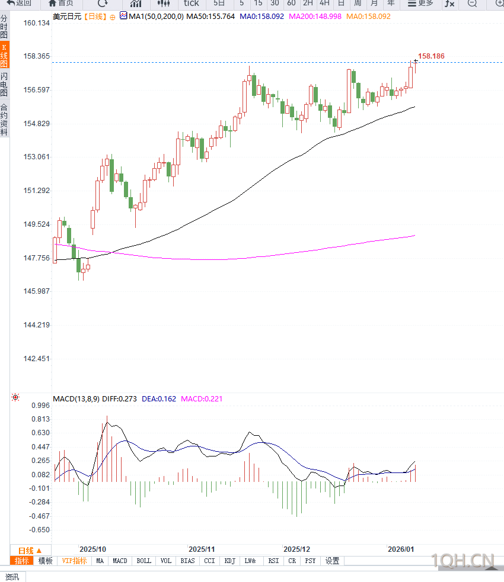Image resolution: width=504 pixels, height=582 pixels.
Task: Open the MACD indicator settings sun icon
Action: (15, 398)
